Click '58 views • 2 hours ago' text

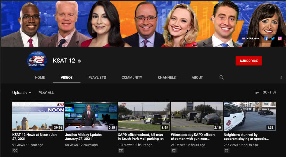[x=81, y=145]
